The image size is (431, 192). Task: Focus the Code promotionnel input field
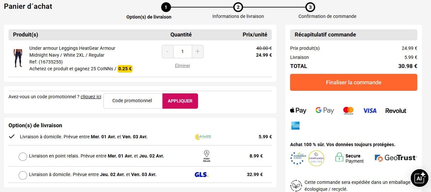click(x=133, y=101)
